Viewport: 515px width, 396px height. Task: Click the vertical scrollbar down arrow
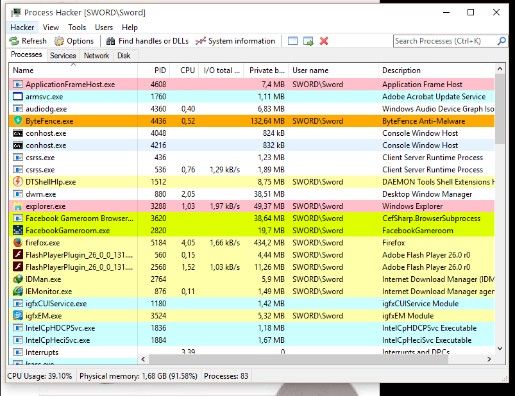[x=500, y=349]
